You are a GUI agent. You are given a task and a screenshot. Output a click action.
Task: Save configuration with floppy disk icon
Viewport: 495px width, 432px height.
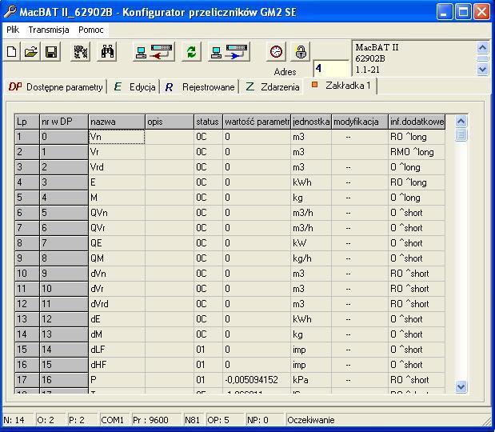point(51,51)
